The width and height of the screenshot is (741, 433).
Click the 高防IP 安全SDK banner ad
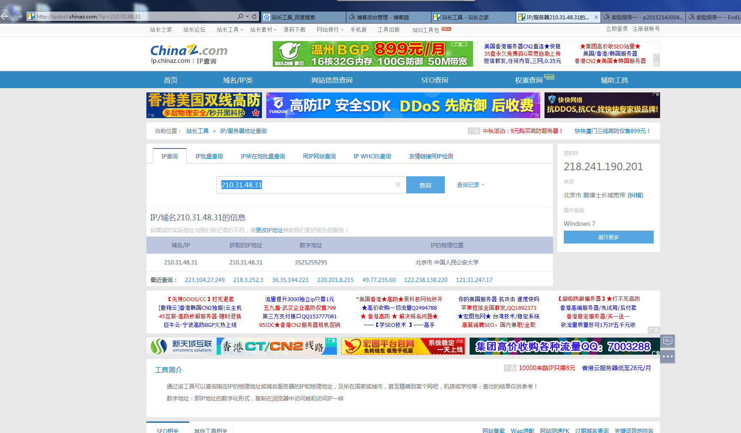pos(403,105)
